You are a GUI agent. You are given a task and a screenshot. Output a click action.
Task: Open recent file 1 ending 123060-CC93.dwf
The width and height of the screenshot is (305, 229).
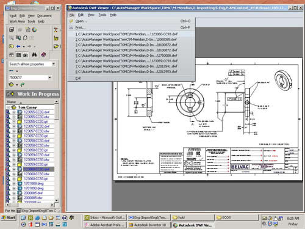131,34
